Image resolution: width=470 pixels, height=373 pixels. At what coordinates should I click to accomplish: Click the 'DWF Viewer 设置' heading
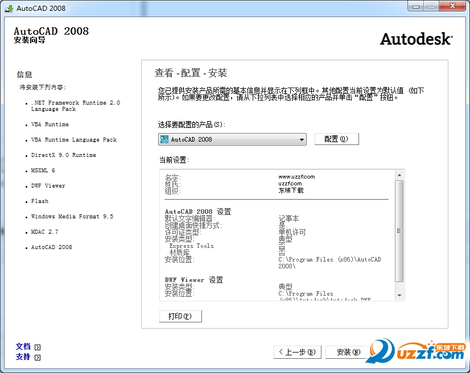coord(194,280)
